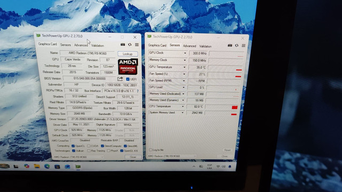This screenshot has width=342, height=192.
Task: Launch Microsoft Edge from the taskbar
Action: click(x=47, y=166)
